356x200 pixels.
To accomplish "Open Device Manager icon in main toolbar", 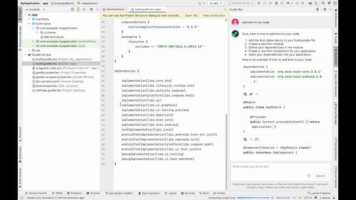I will tap(316, 3).
